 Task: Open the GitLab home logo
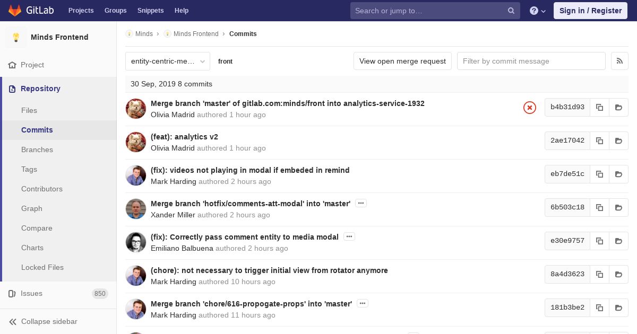click(x=30, y=11)
